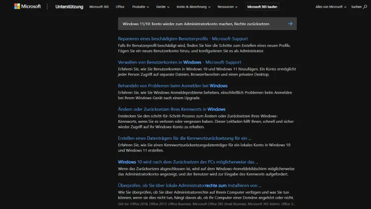Image resolution: width=371 pixels, height=209 pixels.
Task: Open Ändern oder Zurücksetzen Ihres Kennworts link
Action: click(x=172, y=109)
